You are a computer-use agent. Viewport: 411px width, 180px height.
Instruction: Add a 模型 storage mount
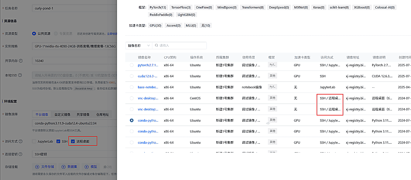tap(91, 167)
